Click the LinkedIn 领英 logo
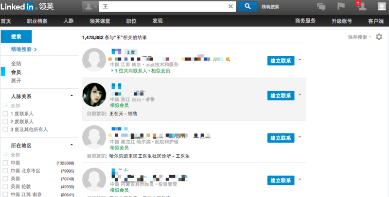The image size is (389, 197). [x=27, y=6]
